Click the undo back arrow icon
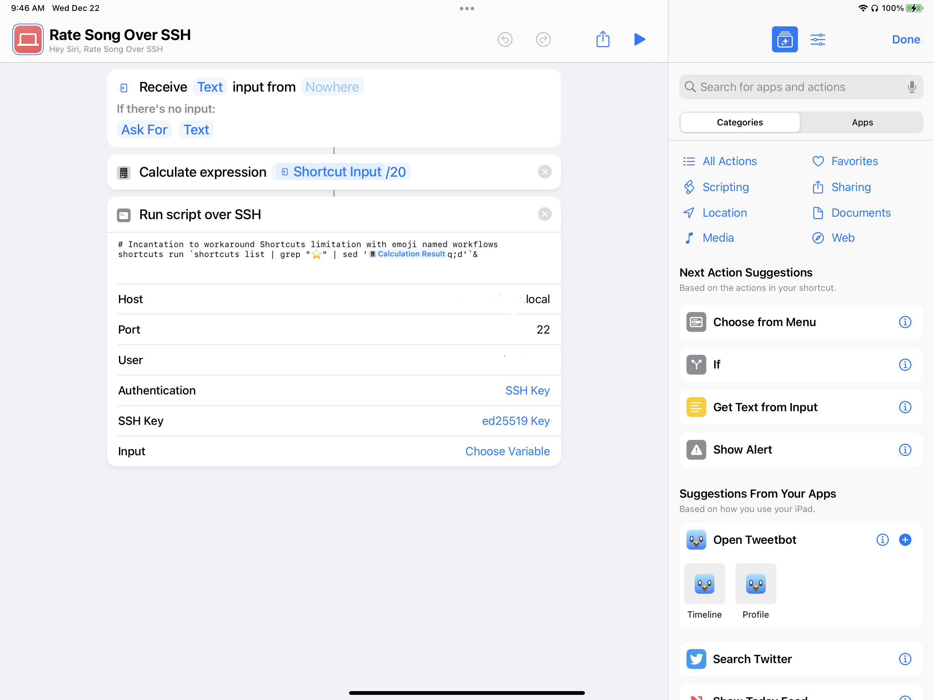This screenshot has width=934, height=700. point(505,40)
